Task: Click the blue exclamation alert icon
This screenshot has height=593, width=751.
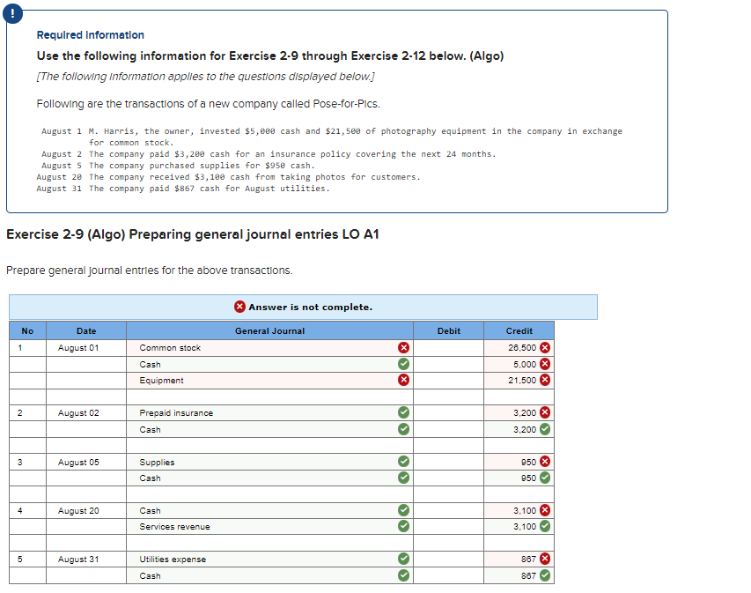Action: [12, 13]
